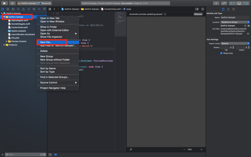This screenshot has height=157, width=251.
Task: Show the Quick Help inspector tab
Action: (233, 9)
